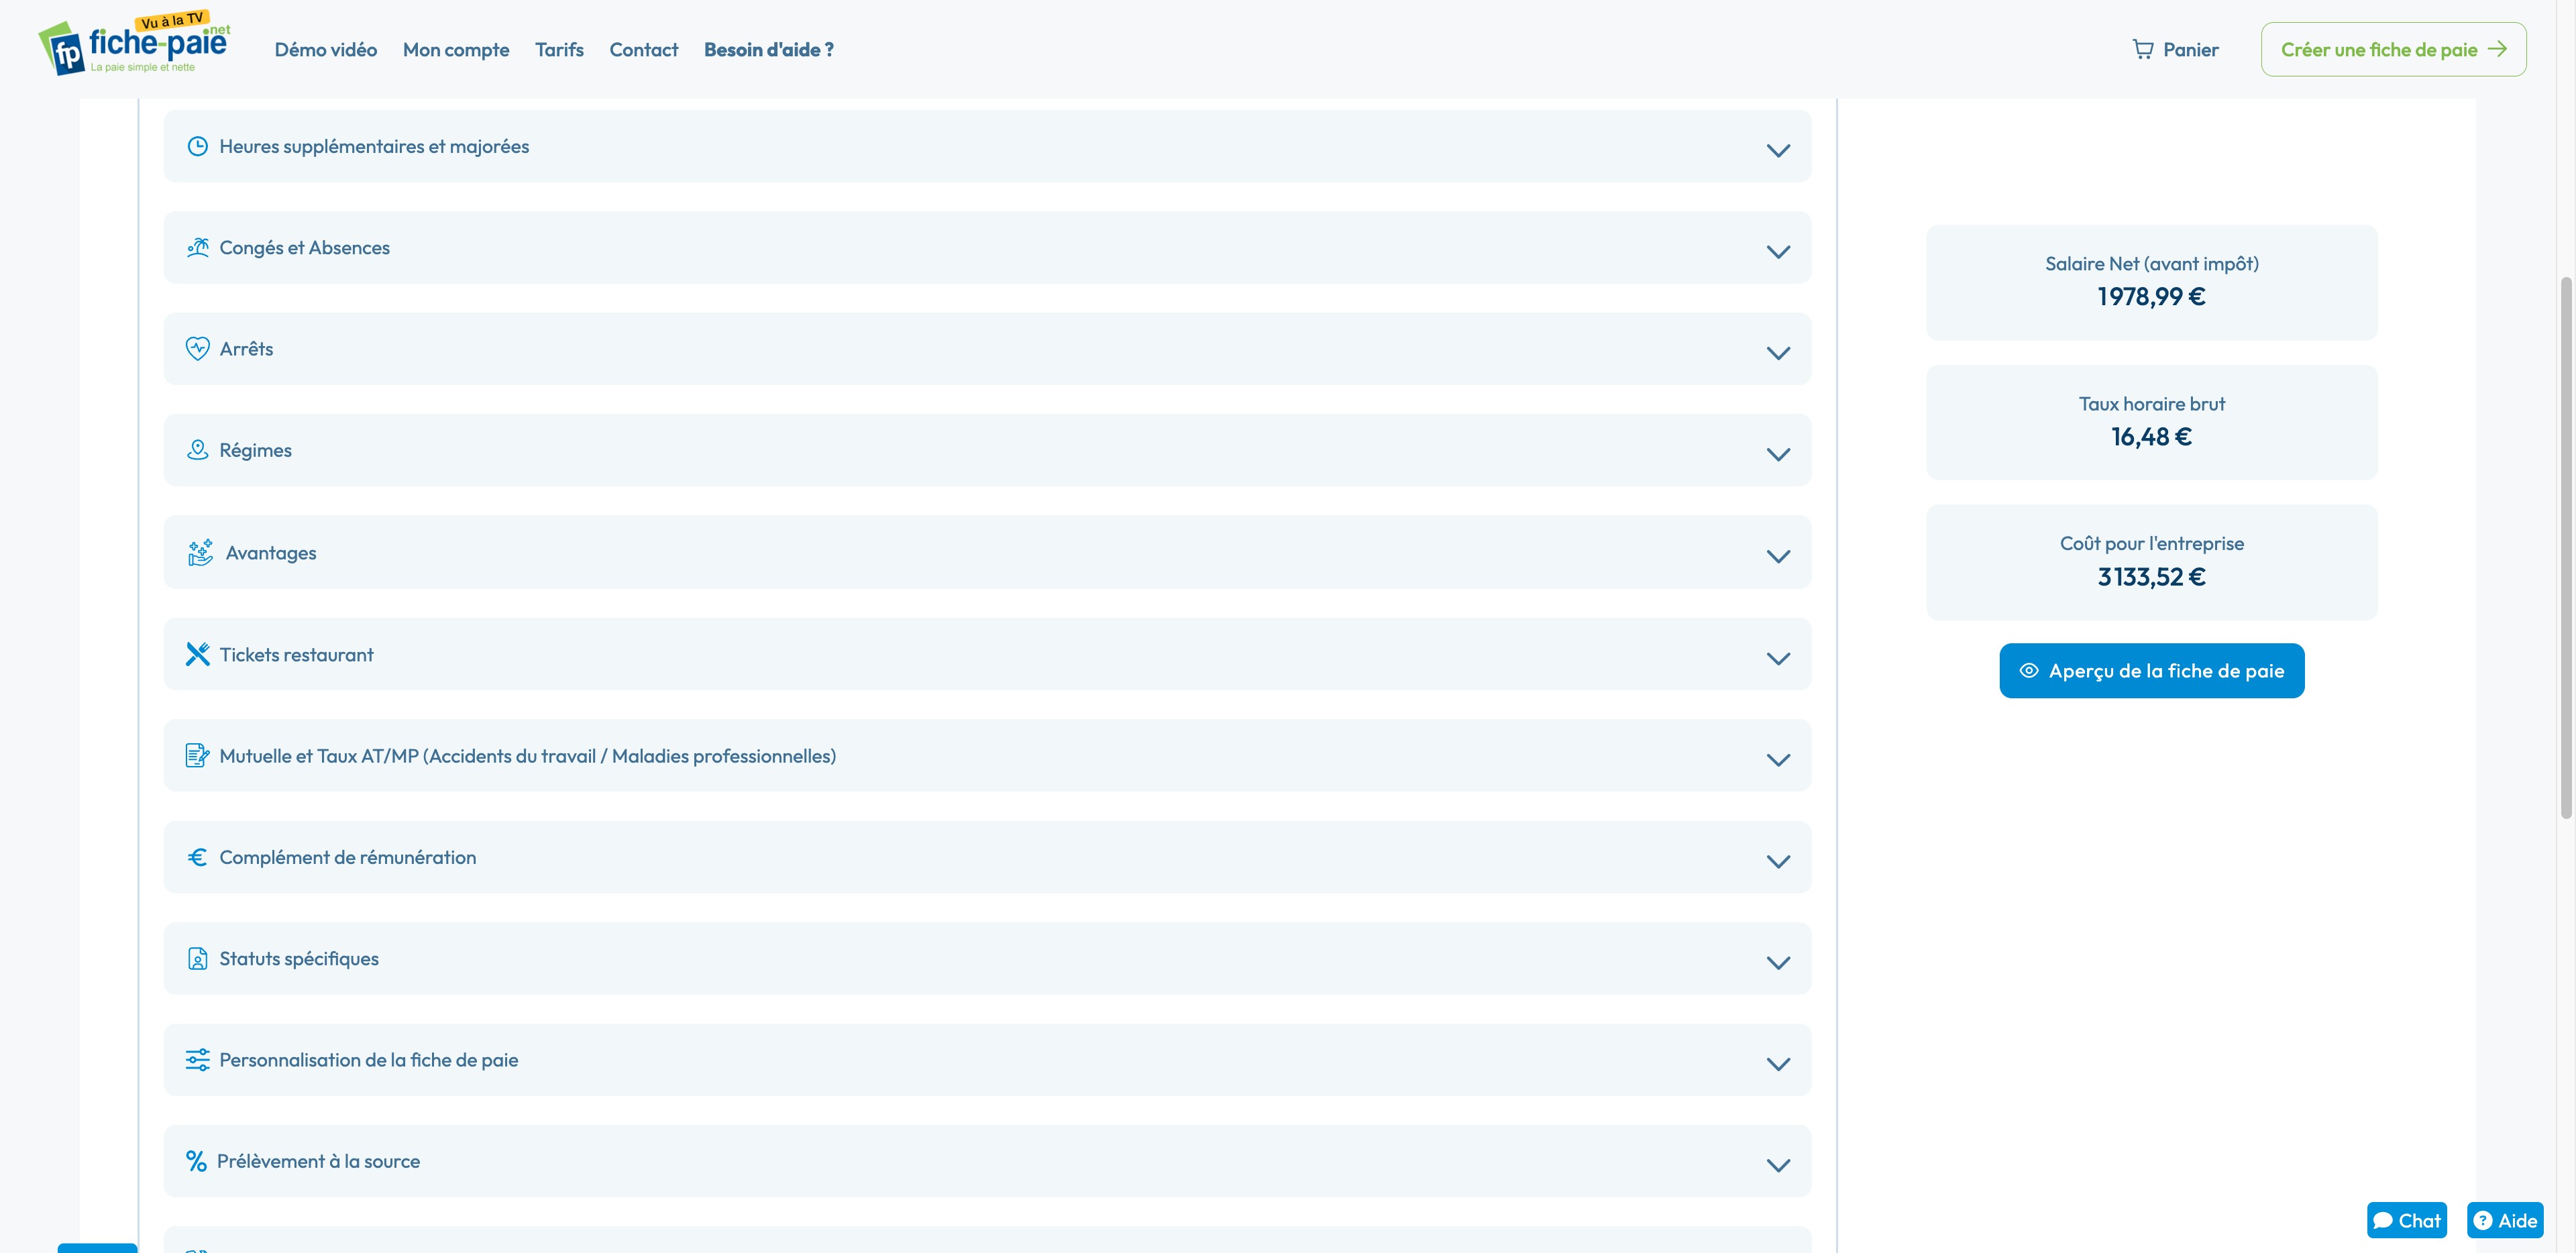The height and width of the screenshot is (1253, 2576).
Task: Click the location pin icon for Régimes
Action: click(197, 450)
